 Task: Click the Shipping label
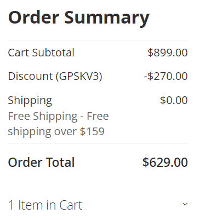(30, 101)
